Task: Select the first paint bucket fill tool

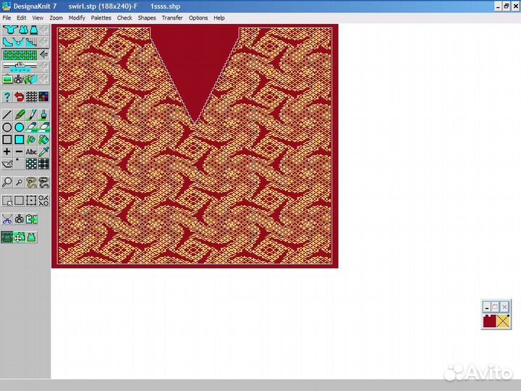Action: (32, 140)
